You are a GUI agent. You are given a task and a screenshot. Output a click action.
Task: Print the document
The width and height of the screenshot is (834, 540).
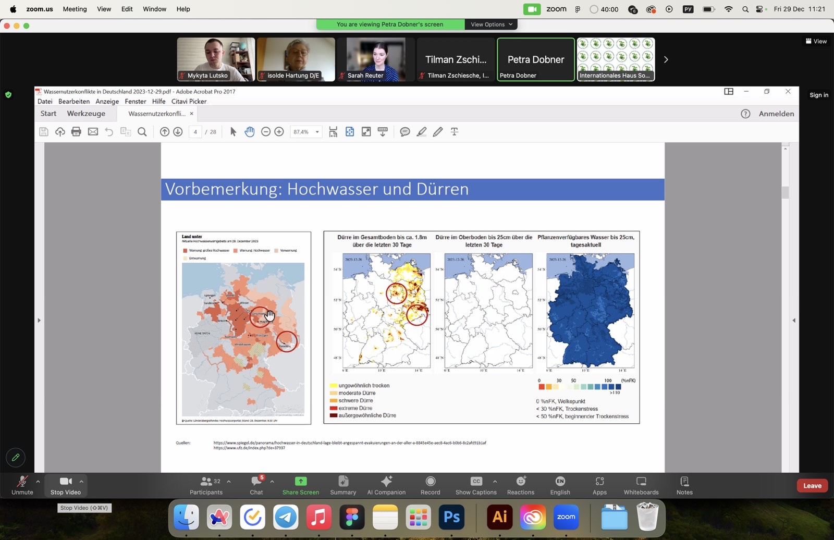76,132
